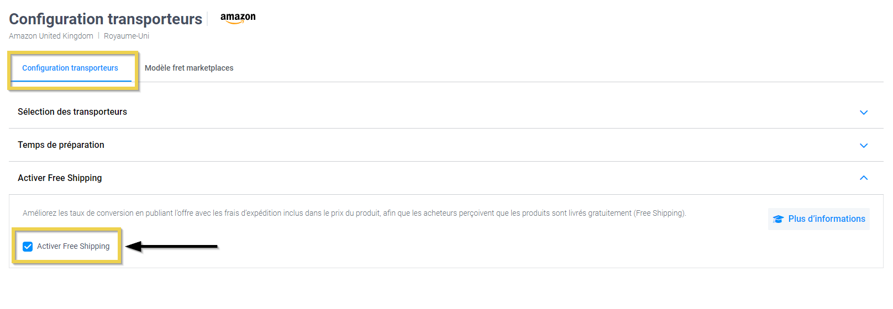Click the Sélection des transporteurs section title
893x309 pixels.
tap(72, 111)
